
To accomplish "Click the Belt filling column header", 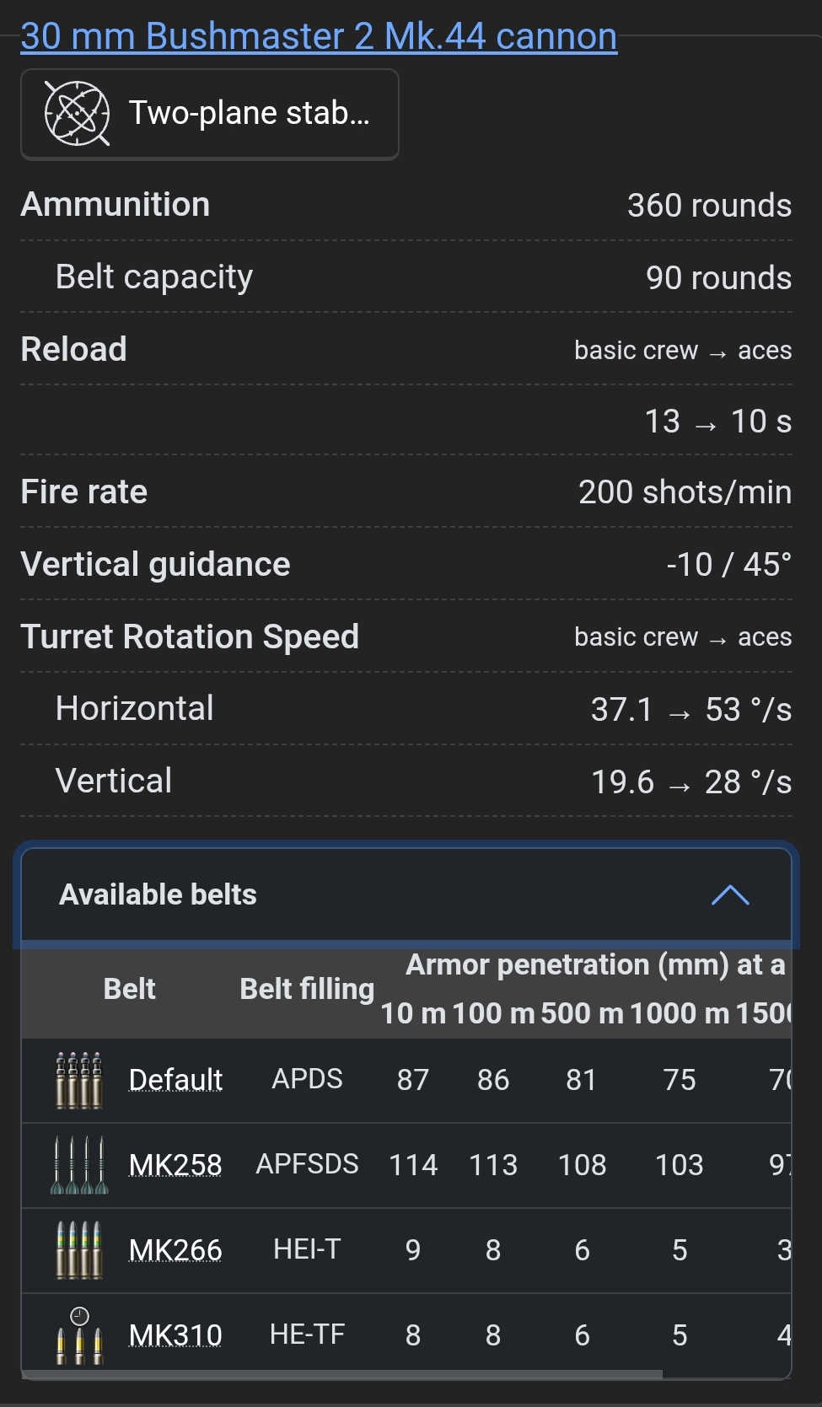I will coord(307,989).
